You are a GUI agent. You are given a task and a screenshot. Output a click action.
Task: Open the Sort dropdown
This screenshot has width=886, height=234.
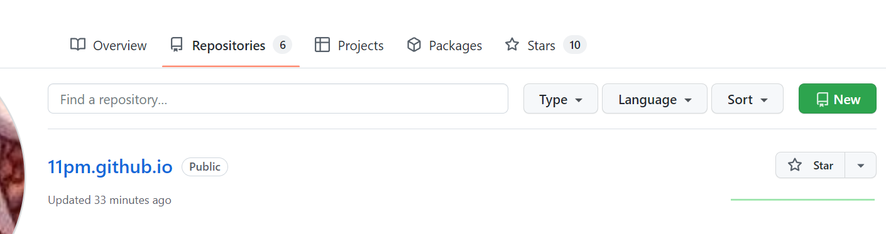click(747, 99)
